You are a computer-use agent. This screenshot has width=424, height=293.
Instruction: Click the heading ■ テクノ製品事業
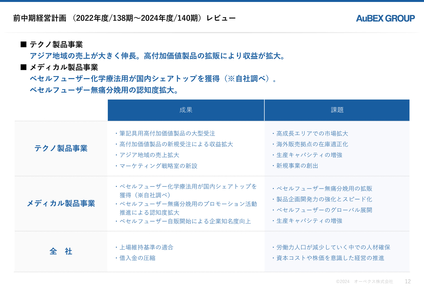(52, 45)
